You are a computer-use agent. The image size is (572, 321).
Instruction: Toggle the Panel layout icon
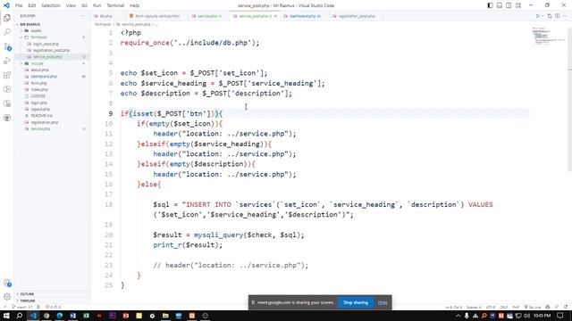[x=500, y=5]
